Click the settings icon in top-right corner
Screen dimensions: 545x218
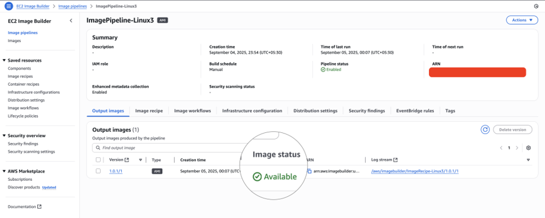click(536, 6)
